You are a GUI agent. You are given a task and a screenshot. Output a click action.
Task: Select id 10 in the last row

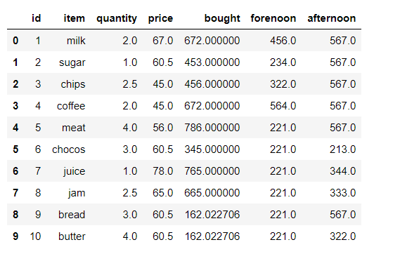35,236
